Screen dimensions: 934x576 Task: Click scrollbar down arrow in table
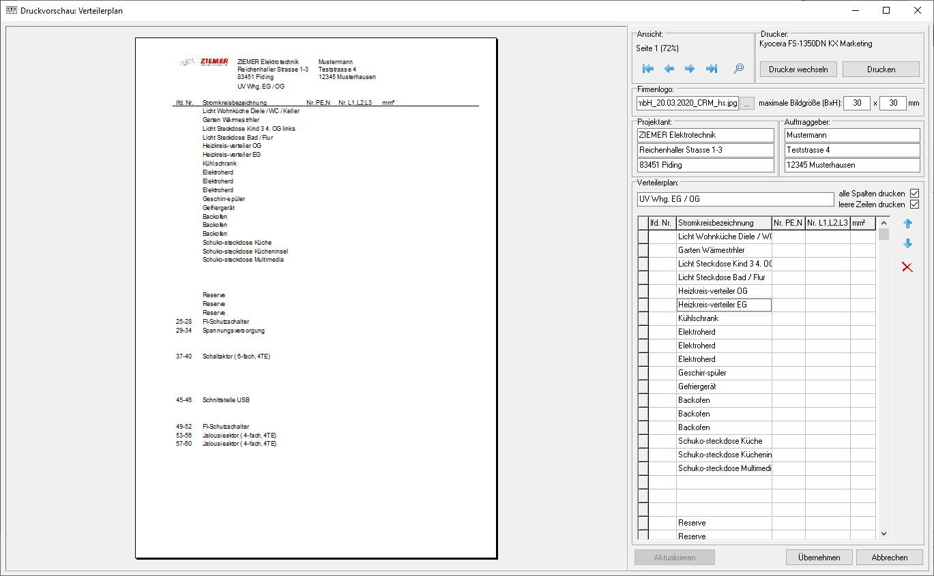pyautogui.click(x=884, y=534)
